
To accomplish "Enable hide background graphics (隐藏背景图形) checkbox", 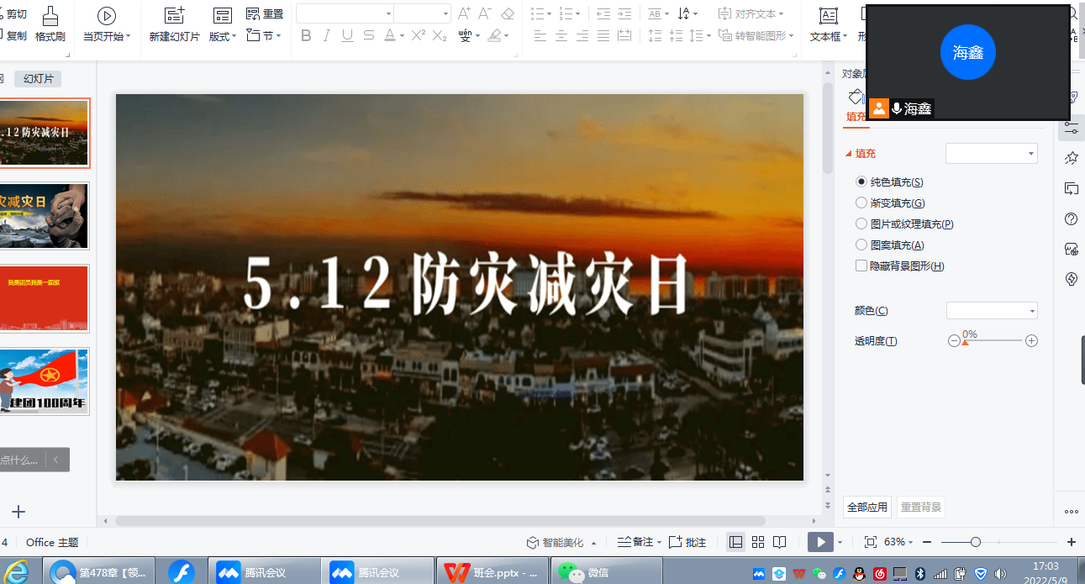I will click(x=861, y=266).
